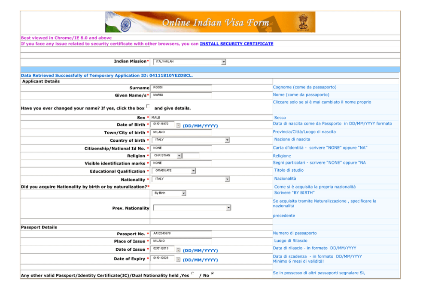Click the INSTALL SECURITY CERTIFICATE link
The image size is (426, 301).
coord(236,44)
